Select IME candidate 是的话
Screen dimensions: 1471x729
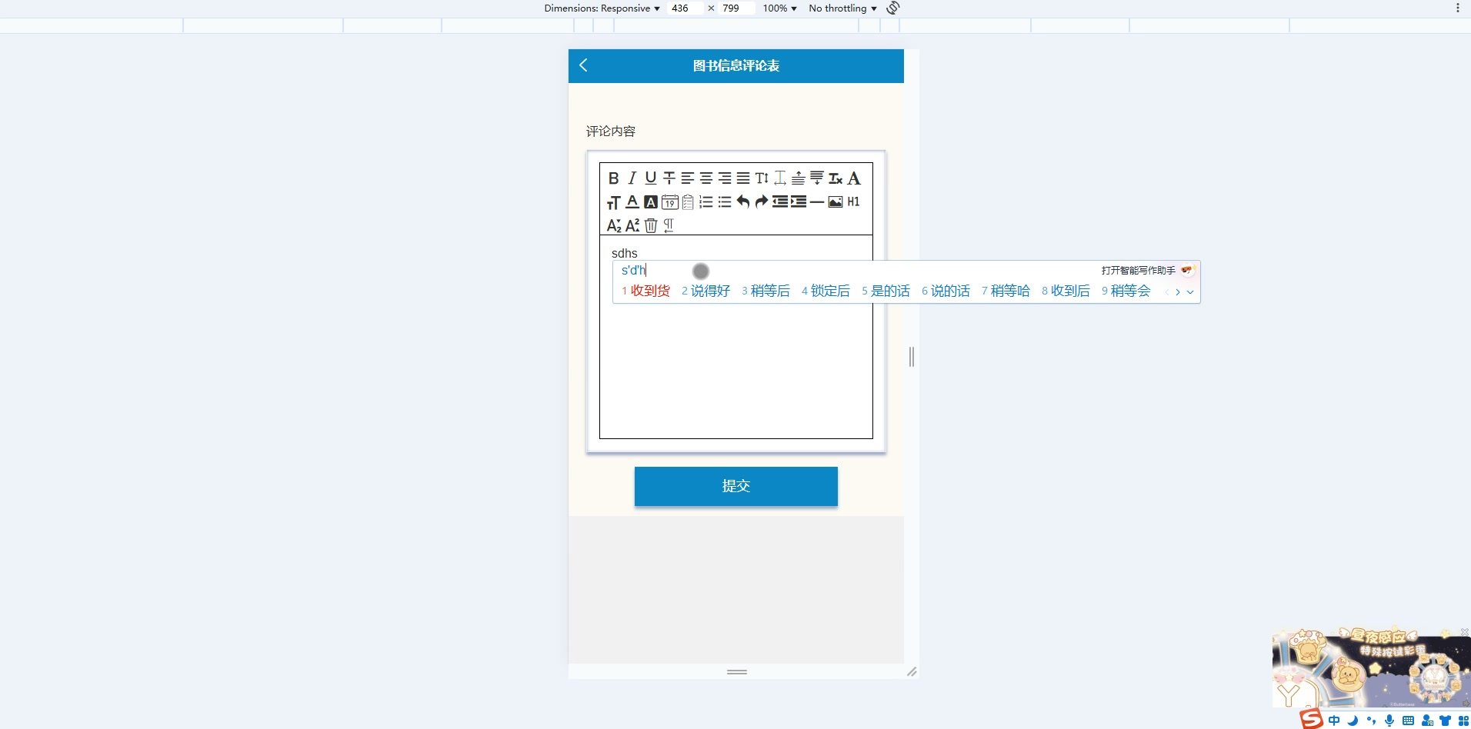click(886, 291)
